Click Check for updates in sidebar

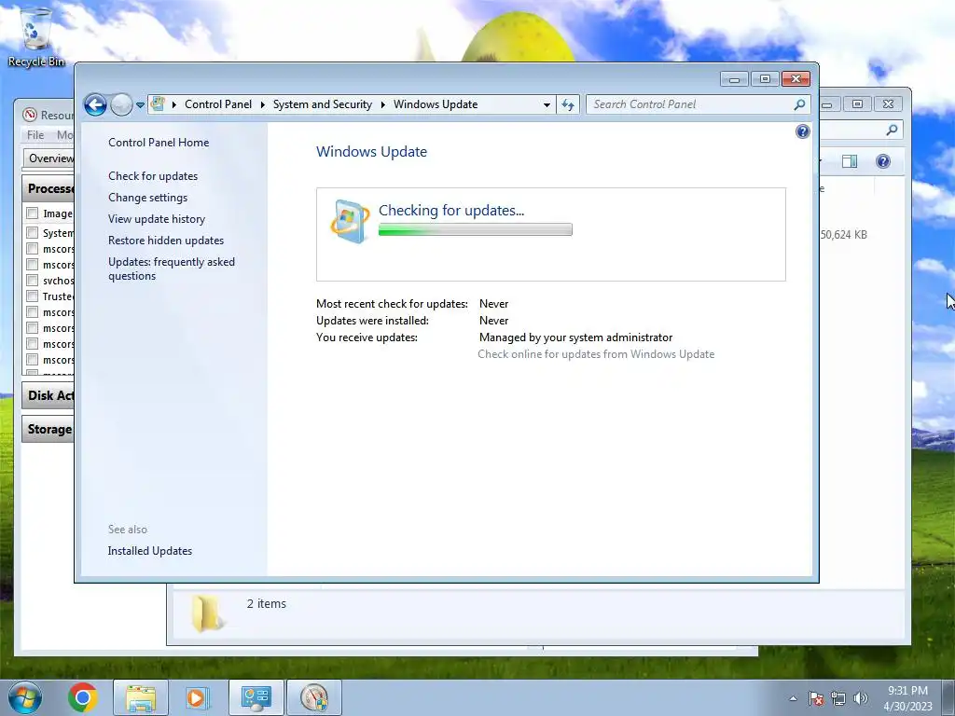tap(153, 176)
